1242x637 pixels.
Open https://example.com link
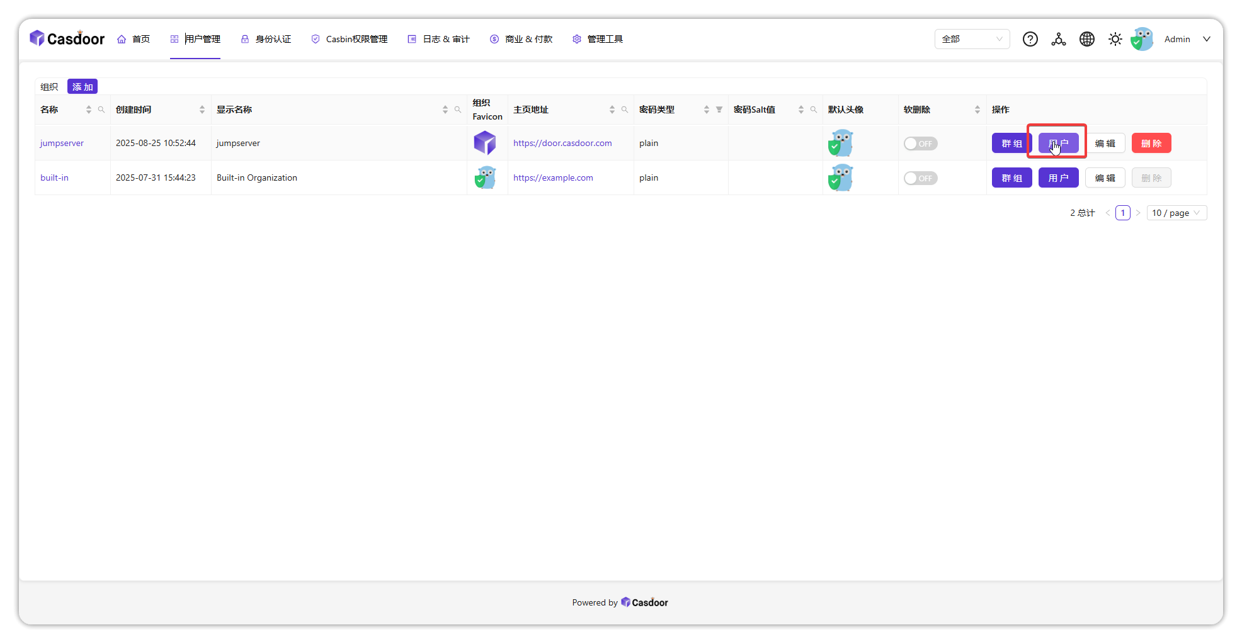[553, 178]
